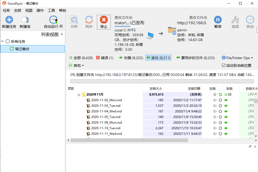Click the green sync icon on 2020年11月 folder row
The height and width of the screenshot is (172, 258).
220,95
